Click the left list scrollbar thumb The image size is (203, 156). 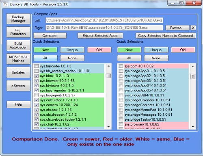(108, 76)
